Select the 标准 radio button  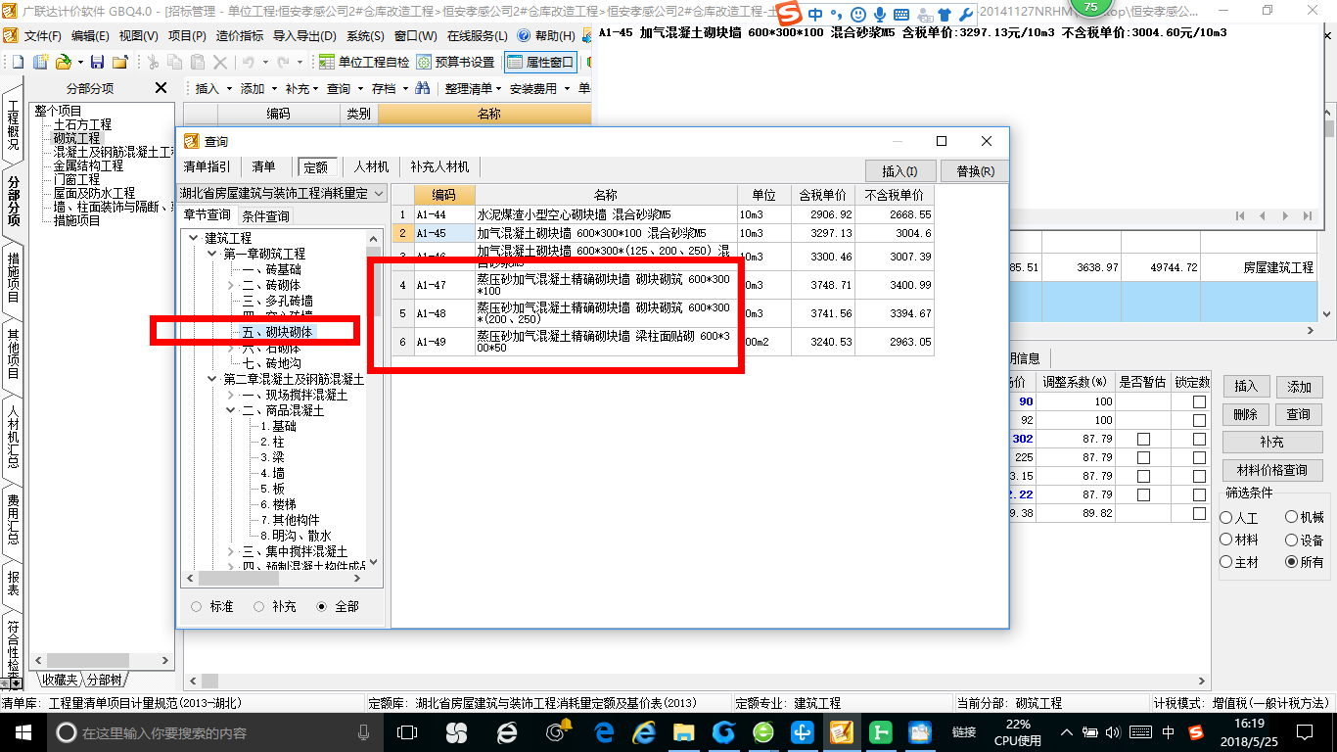[x=196, y=607]
